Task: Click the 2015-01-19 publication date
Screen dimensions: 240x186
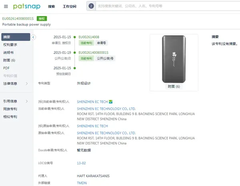Action: pos(62,52)
